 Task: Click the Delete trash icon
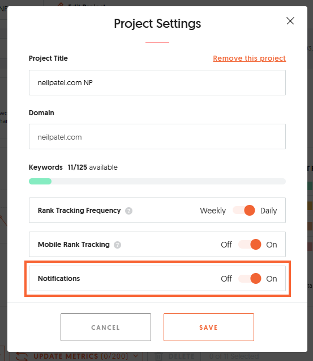[158, 356]
